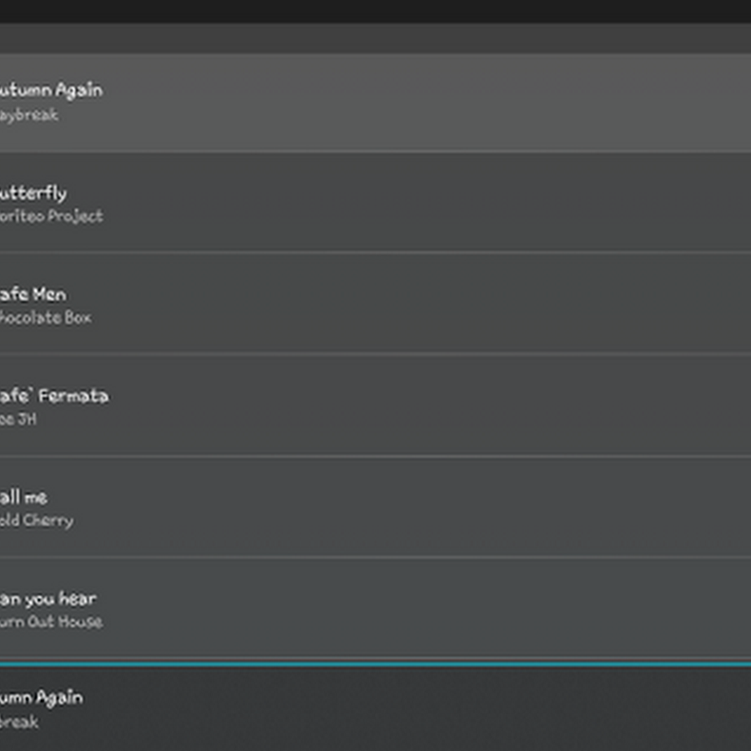This screenshot has width=751, height=751.
Task: Seek to the middle of the progress bar
Action: 375,663
